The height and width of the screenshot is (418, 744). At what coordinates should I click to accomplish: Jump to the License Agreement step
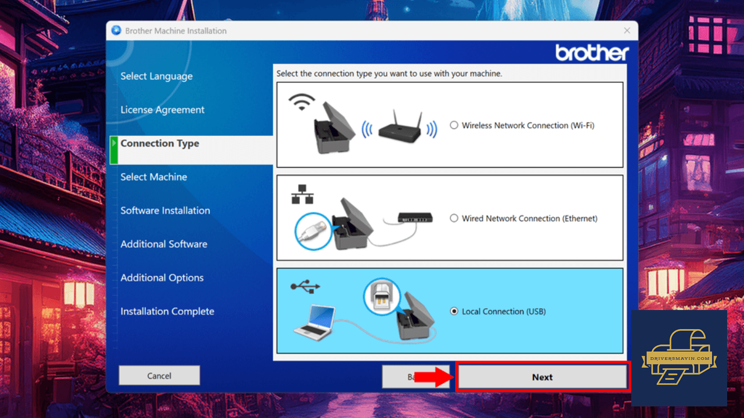(x=163, y=110)
